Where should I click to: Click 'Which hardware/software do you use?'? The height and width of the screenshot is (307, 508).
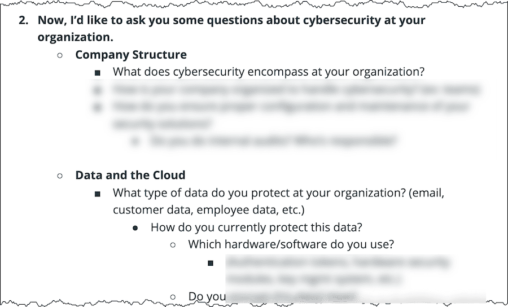291,244
